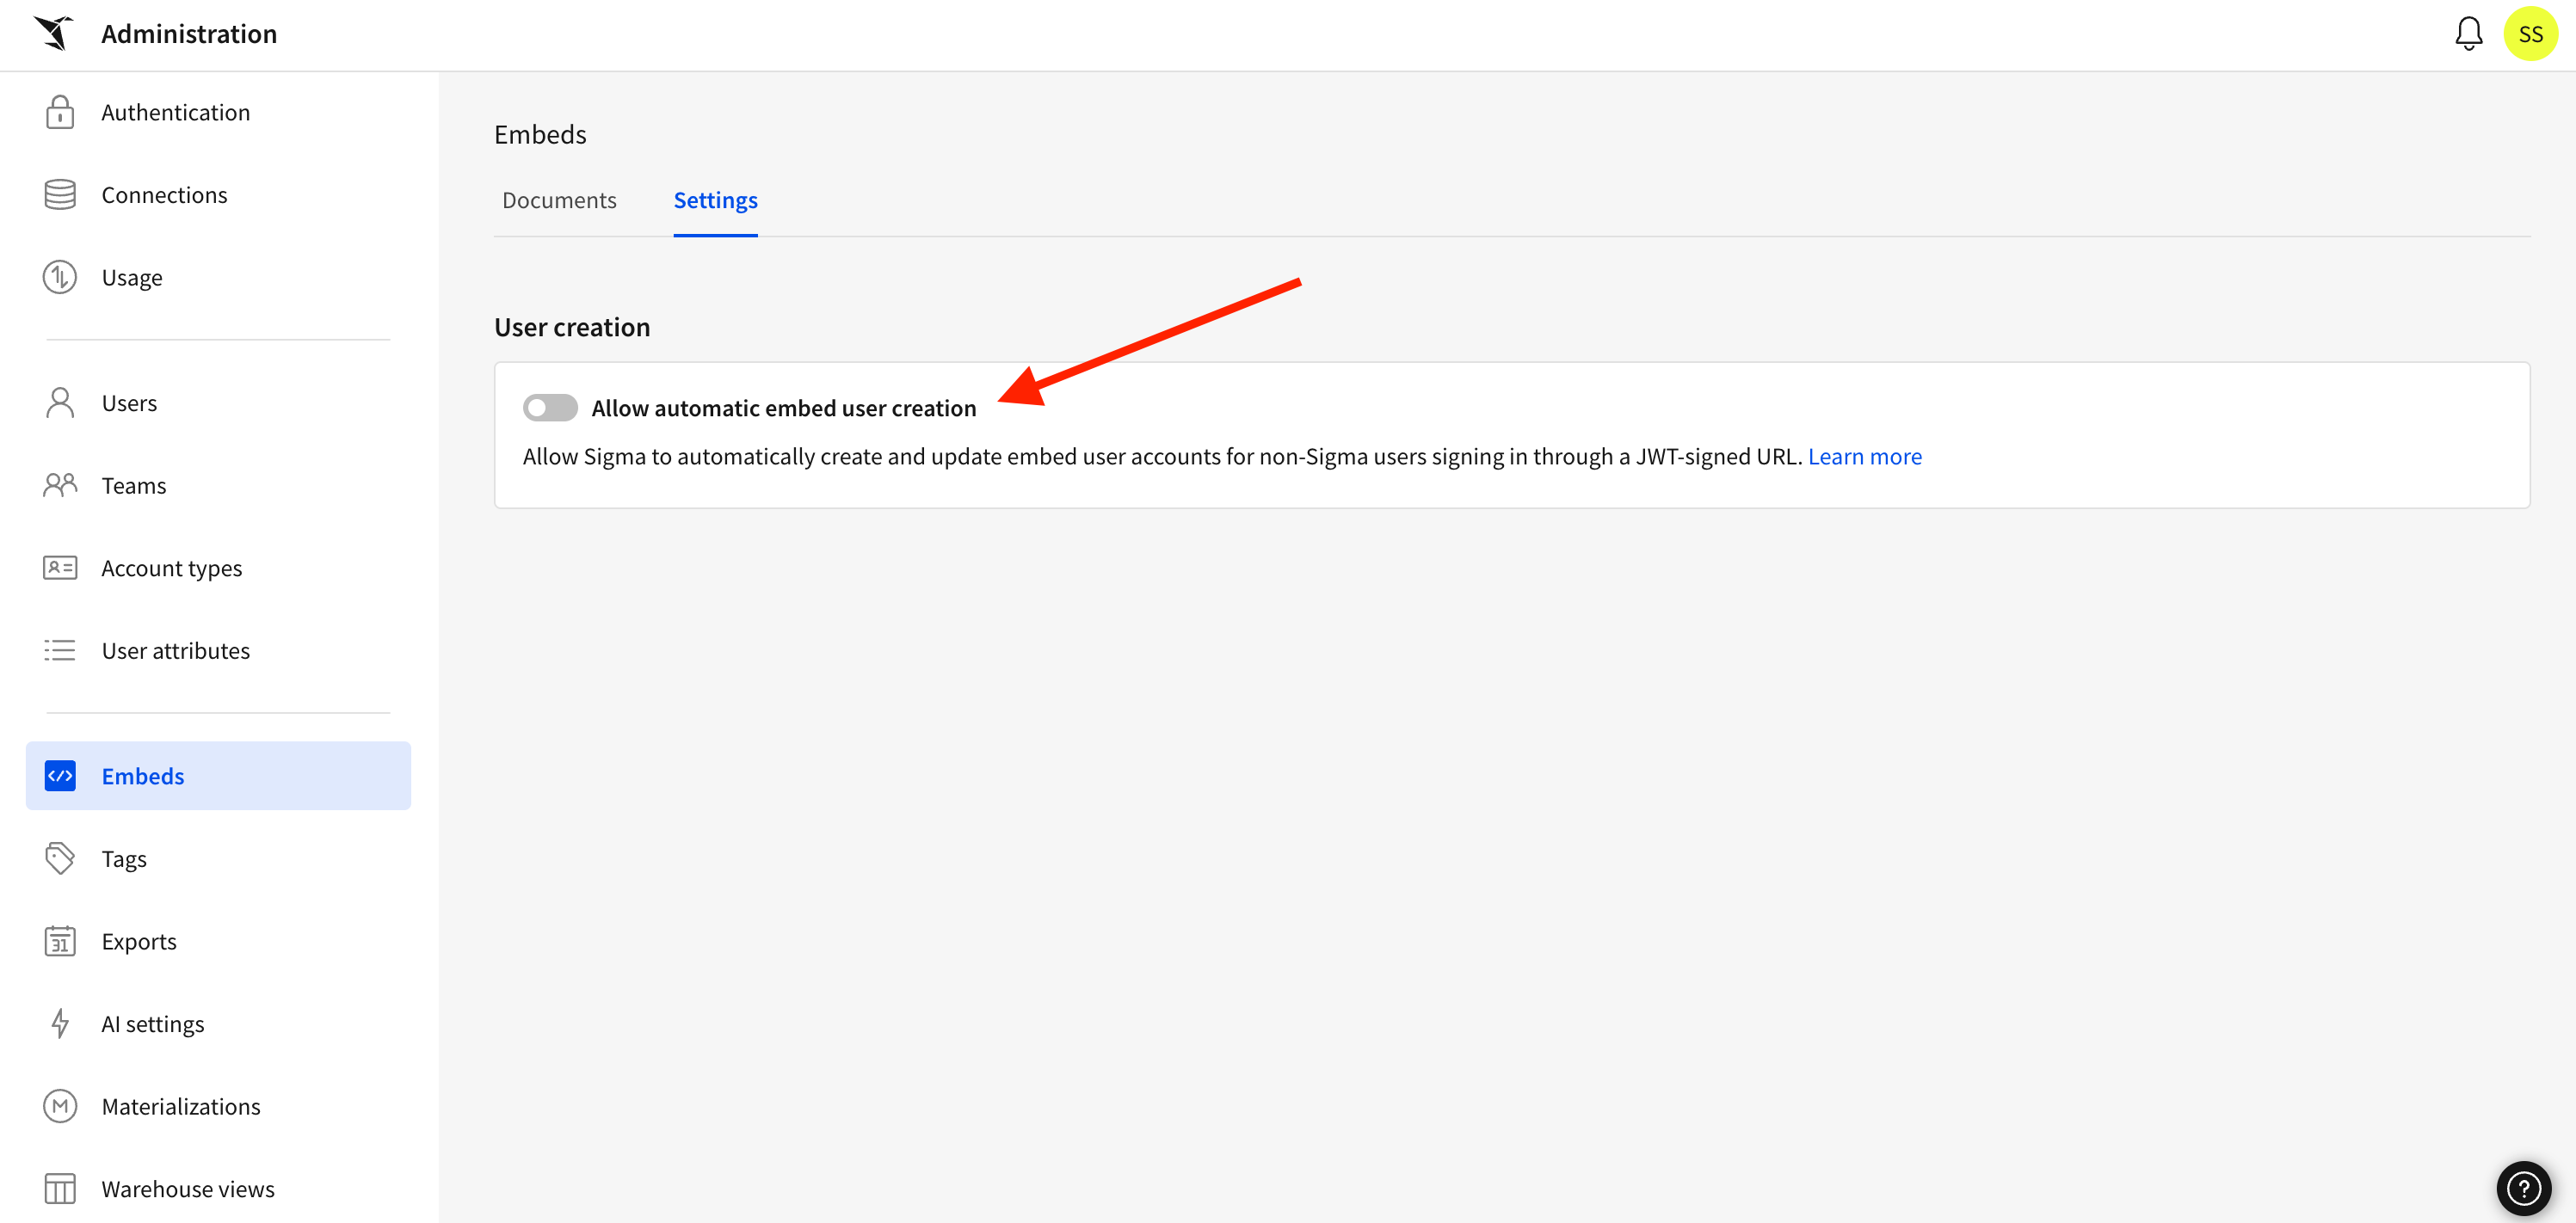The image size is (2576, 1223).
Task: Open Warehouse views in sidebar
Action: pos(187,1189)
